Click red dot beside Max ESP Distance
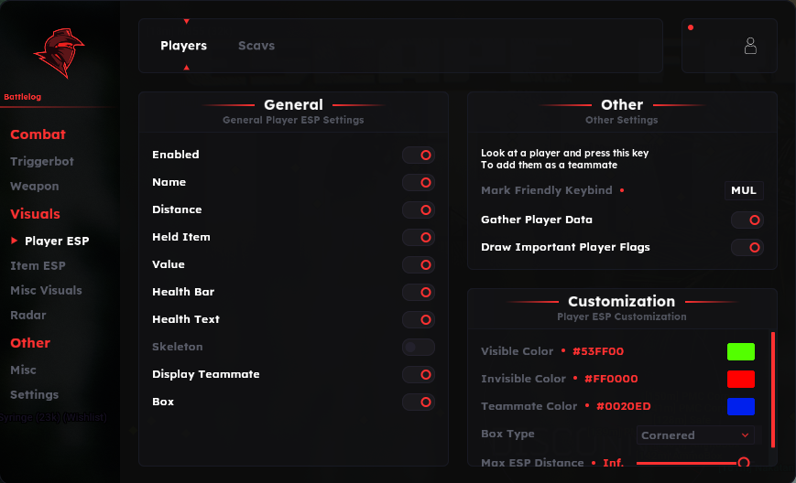 click(594, 463)
